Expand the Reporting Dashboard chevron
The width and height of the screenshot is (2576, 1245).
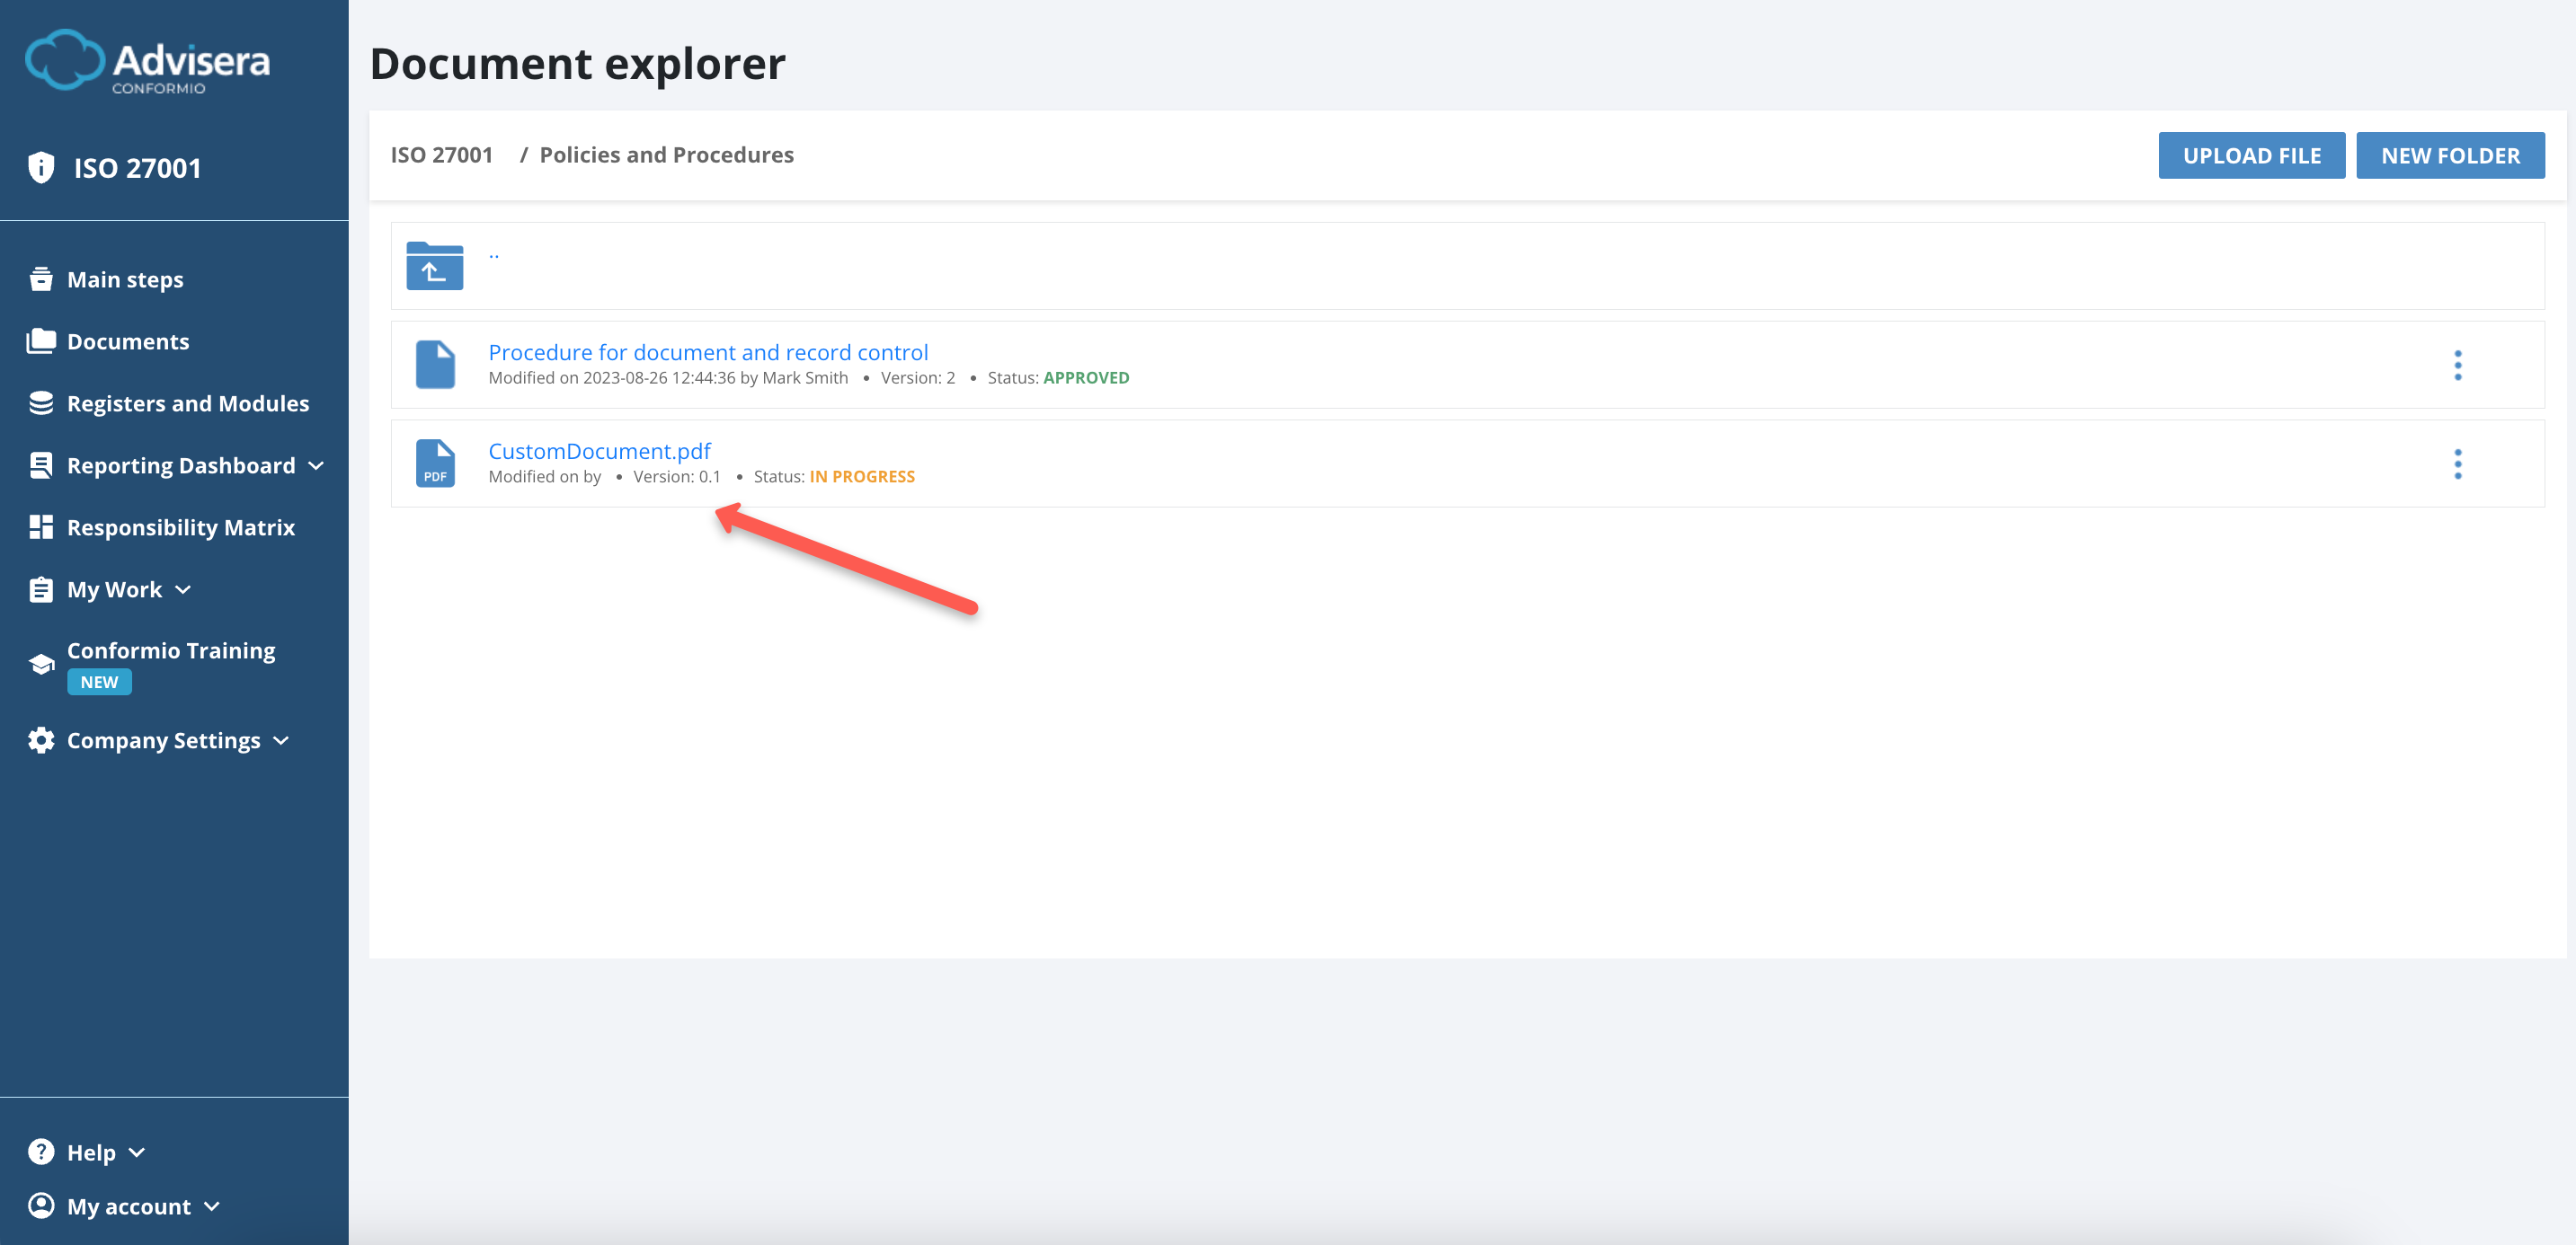(x=316, y=464)
